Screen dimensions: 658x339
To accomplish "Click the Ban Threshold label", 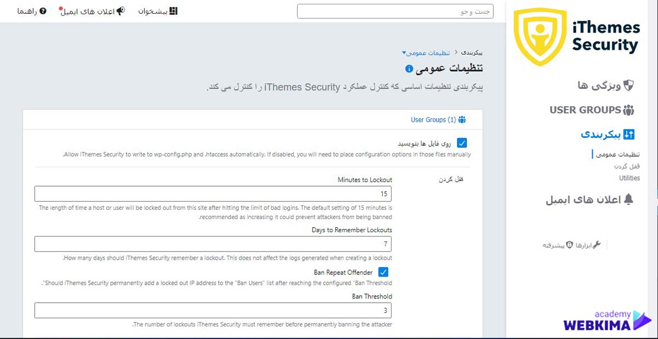I will 372,296.
